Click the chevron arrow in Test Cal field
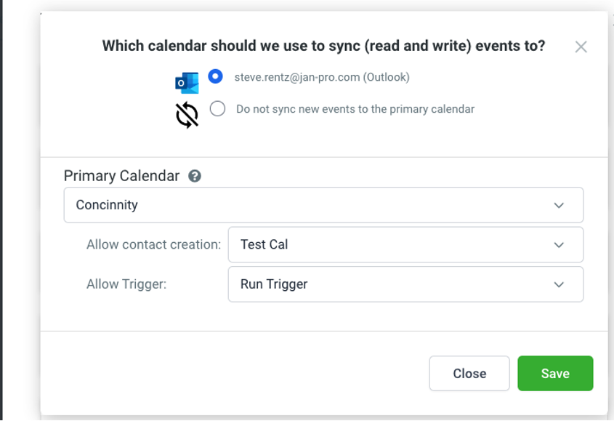Viewport: 614px width, 421px height. point(559,245)
